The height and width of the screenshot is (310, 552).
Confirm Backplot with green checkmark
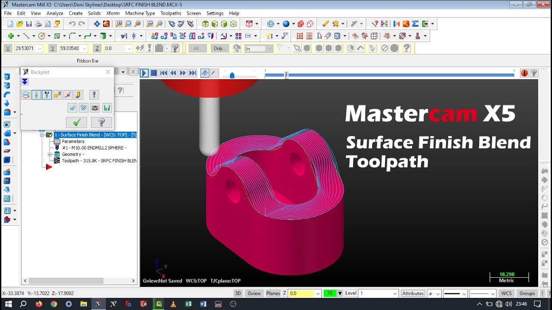click(x=76, y=123)
